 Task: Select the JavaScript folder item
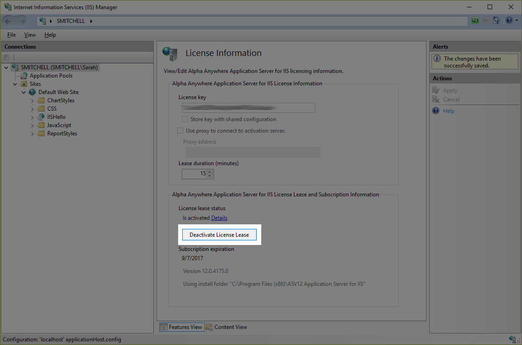point(59,125)
